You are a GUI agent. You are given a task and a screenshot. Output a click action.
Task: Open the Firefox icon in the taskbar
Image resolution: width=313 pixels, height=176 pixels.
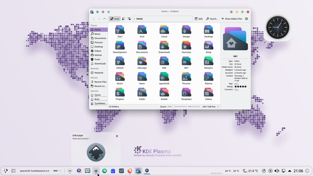click(x=130, y=171)
